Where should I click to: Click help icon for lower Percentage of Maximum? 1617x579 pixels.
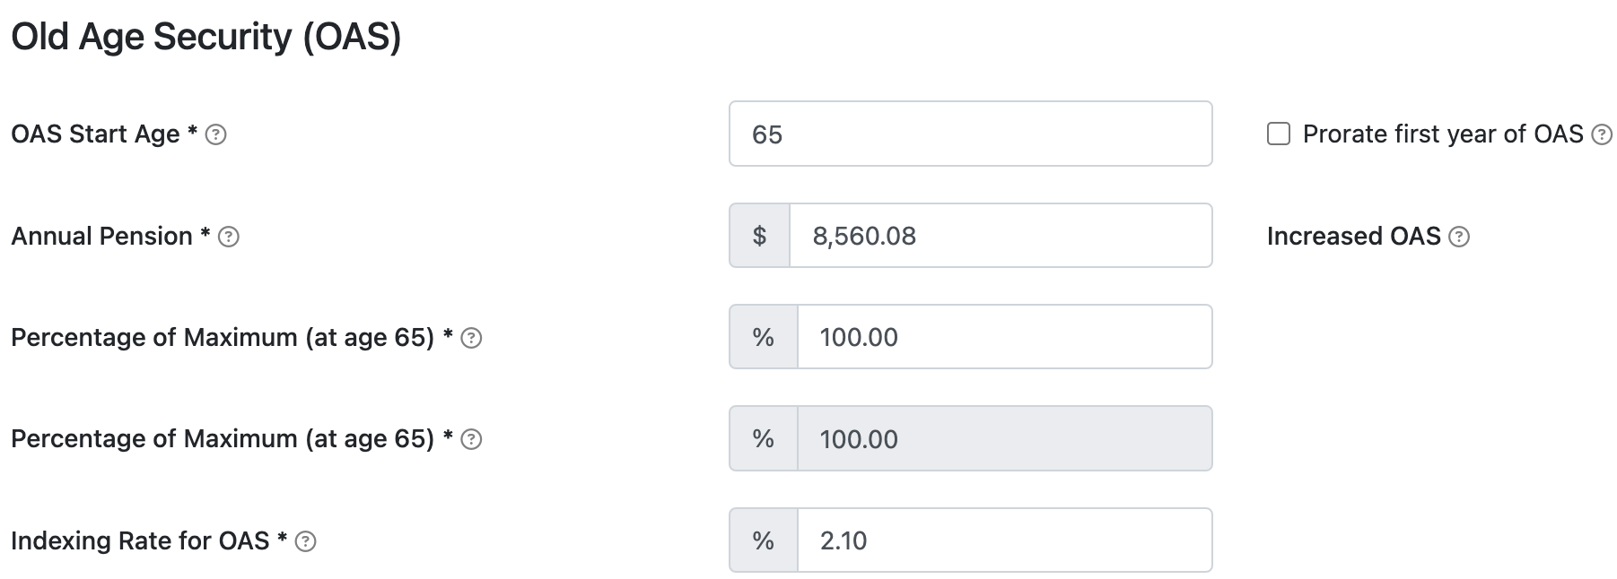(x=471, y=439)
